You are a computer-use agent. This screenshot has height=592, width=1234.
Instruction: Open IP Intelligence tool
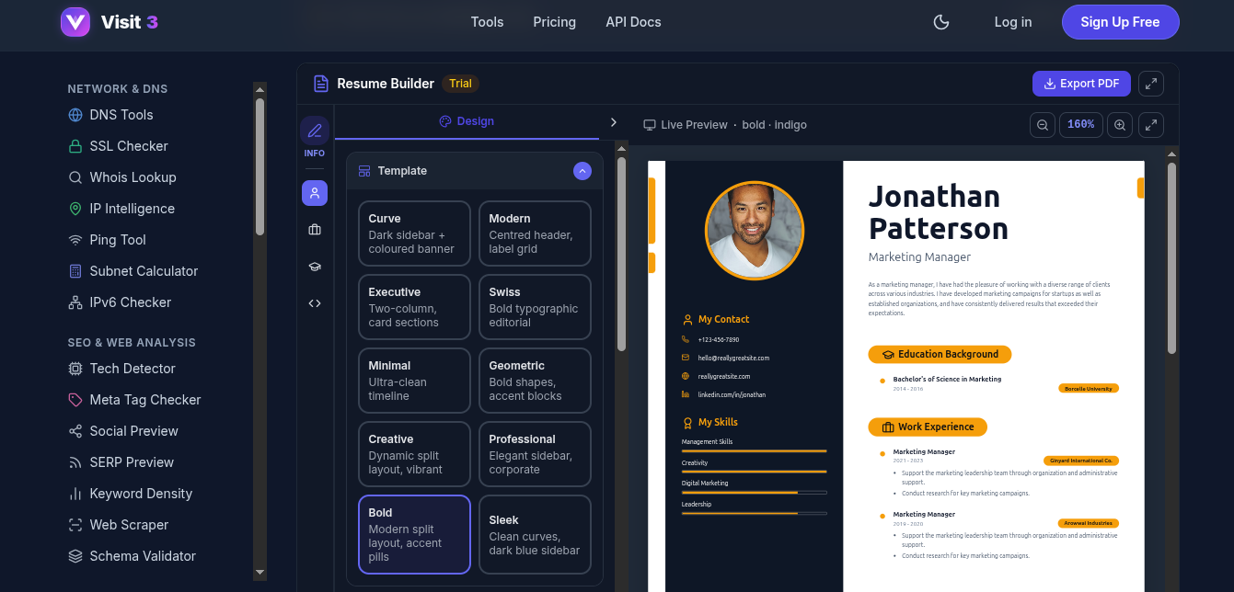click(x=121, y=209)
